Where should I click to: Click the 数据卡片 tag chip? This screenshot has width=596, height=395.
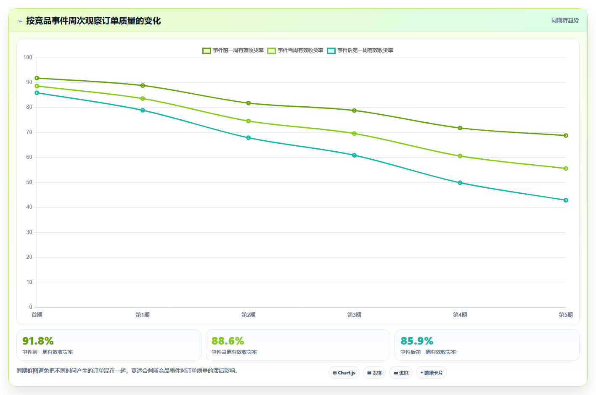pos(432,373)
